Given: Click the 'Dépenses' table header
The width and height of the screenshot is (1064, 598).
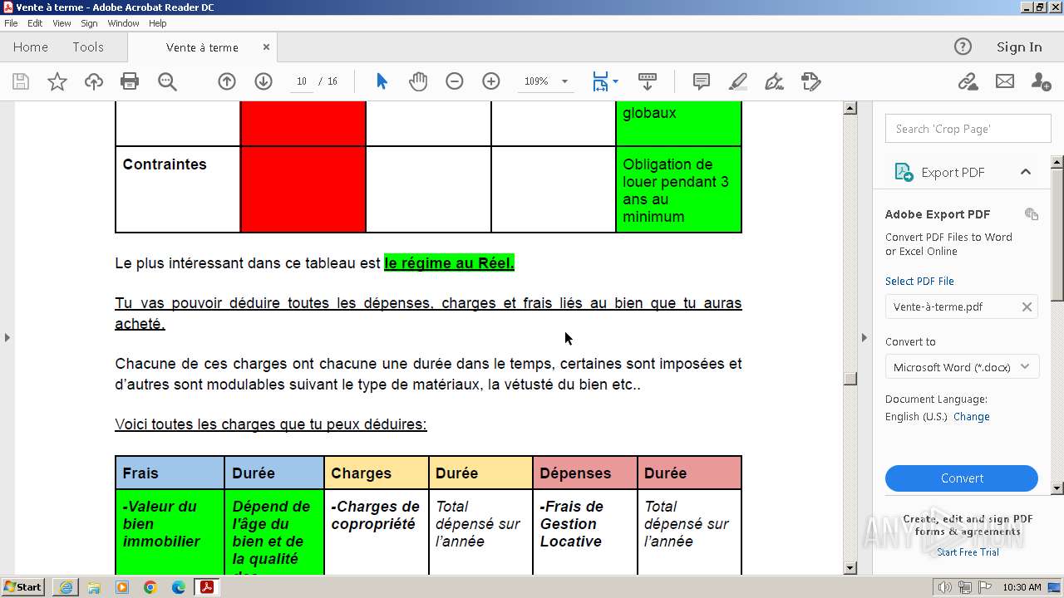Looking at the screenshot, I should (585, 473).
